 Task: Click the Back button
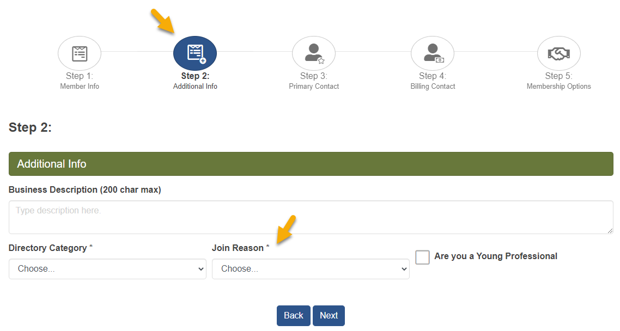tap(293, 315)
